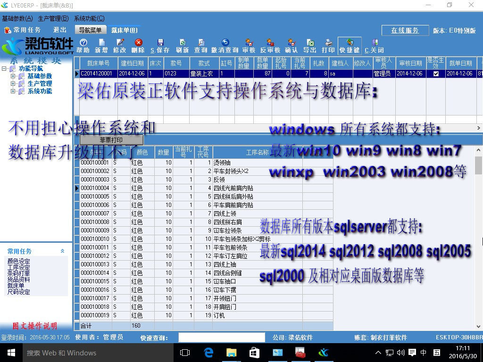This screenshot has height=362, width=483.
Task: Select detail row 0000100004
Action: tap(204, 188)
